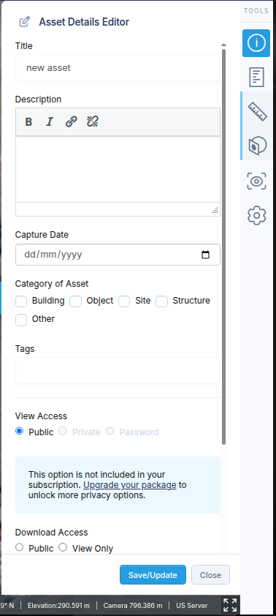Select the ruler measurement tool
Image resolution: width=276 pixels, height=616 pixels.
(257, 111)
